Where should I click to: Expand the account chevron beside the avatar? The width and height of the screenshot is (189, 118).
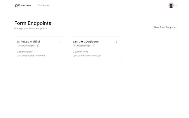[176, 5]
